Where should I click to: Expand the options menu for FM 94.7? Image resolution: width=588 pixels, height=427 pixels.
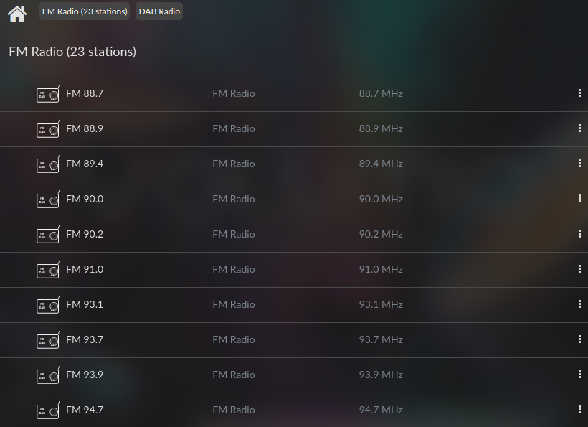579,410
